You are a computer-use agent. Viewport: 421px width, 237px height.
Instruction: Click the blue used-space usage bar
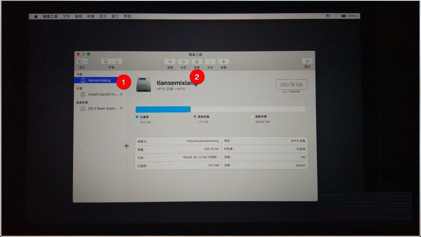[x=163, y=109]
